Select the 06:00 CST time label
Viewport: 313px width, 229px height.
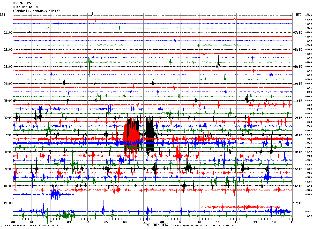pos(8,118)
